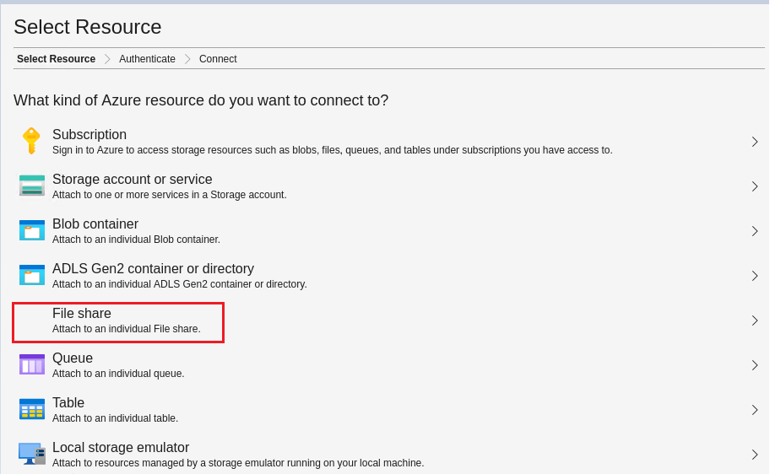The width and height of the screenshot is (770, 474).
Task: Choose the Queue title
Action: 73,358
